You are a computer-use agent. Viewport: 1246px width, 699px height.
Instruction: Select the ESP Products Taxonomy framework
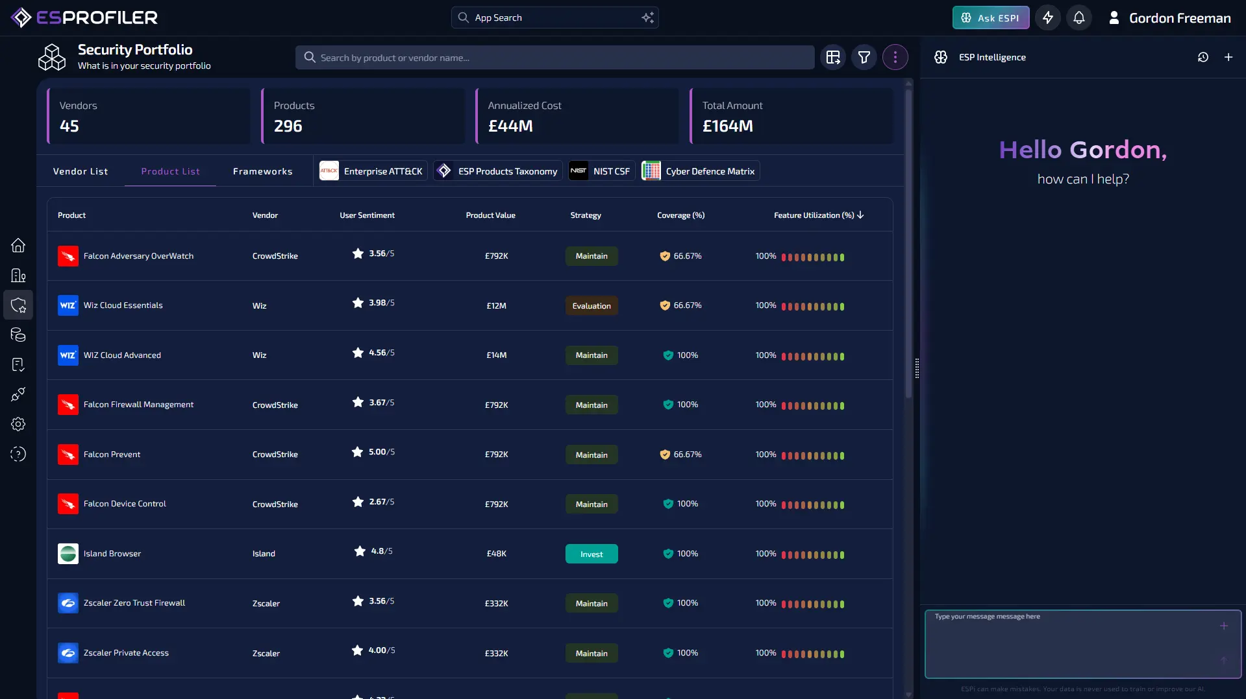tap(498, 171)
